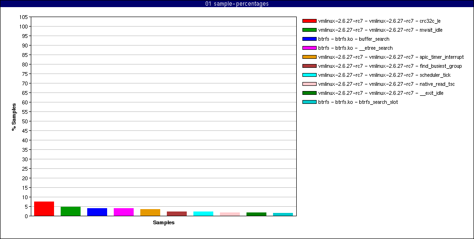The width and height of the screenshot is (474, 239).
Task: Select the red crc32c_le bar
Action: coord(44,209)
